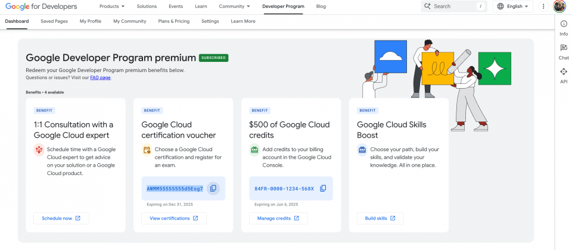572x250 pixels.
Task: Copy the Cloud credits code
Action: (323, 189)
